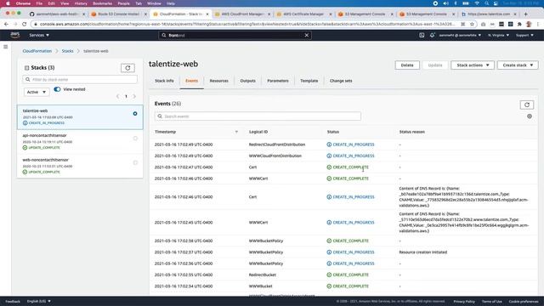The width and height of the screenshot is (544, 306).
Task: Click the CloudFormation breadcrumb link
Action: [x=37, y=51]
